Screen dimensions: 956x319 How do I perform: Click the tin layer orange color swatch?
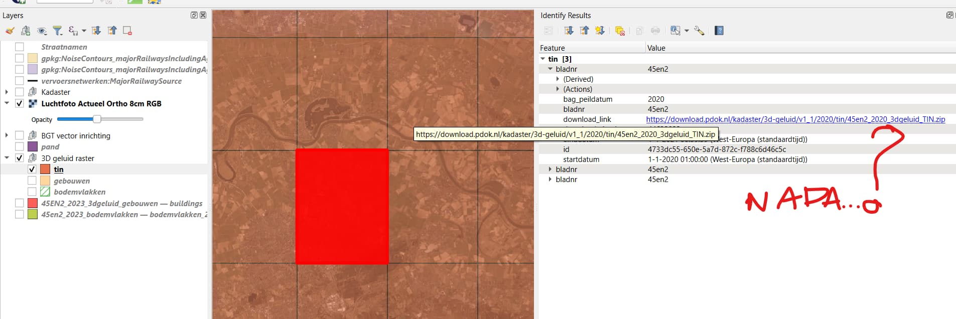tap(45, 169)
